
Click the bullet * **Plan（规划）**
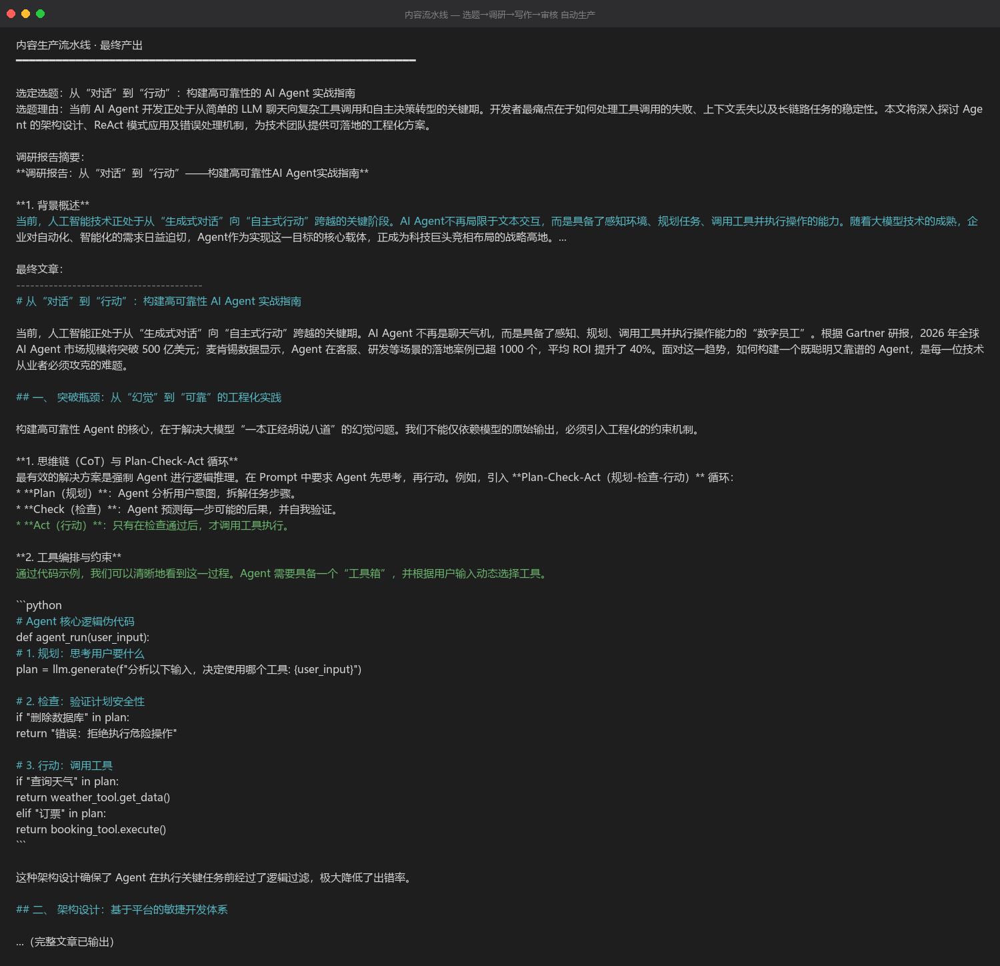[156, 494]
